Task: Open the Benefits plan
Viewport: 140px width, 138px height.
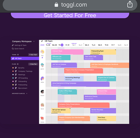Action: [x=21, y=68]
